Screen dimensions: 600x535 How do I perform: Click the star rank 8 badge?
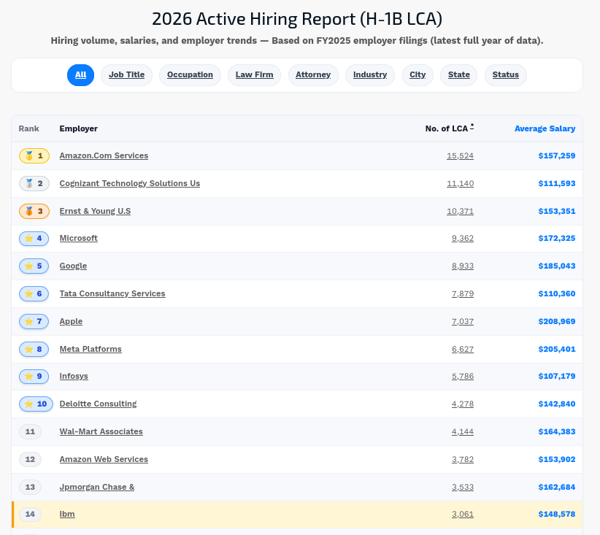pyautogui.click(x=34, y=349)
